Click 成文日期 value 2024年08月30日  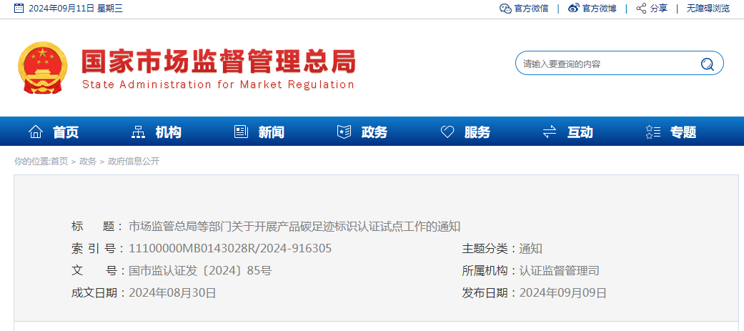click(x=172, y=293)
